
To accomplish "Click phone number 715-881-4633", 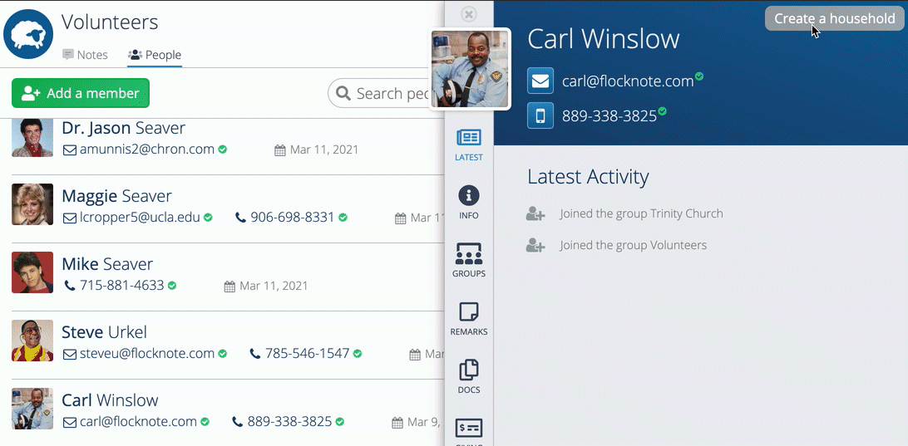I will click(x=121, y=285).
